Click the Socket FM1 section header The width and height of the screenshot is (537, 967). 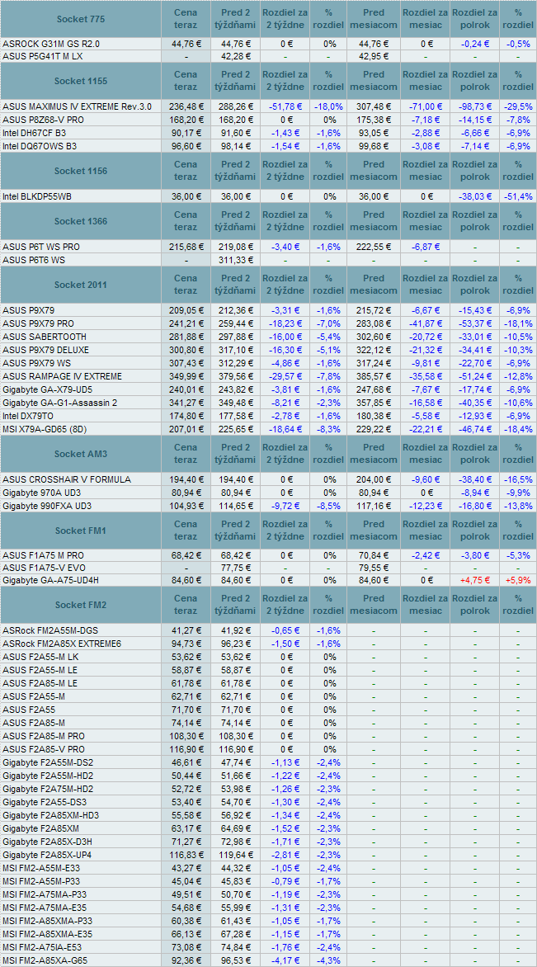click(81, 531)
